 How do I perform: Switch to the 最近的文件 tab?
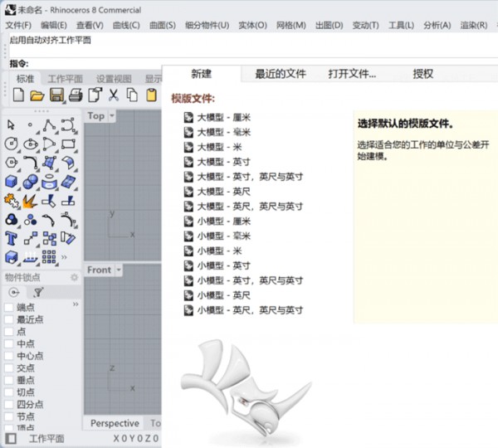(281, 74)
